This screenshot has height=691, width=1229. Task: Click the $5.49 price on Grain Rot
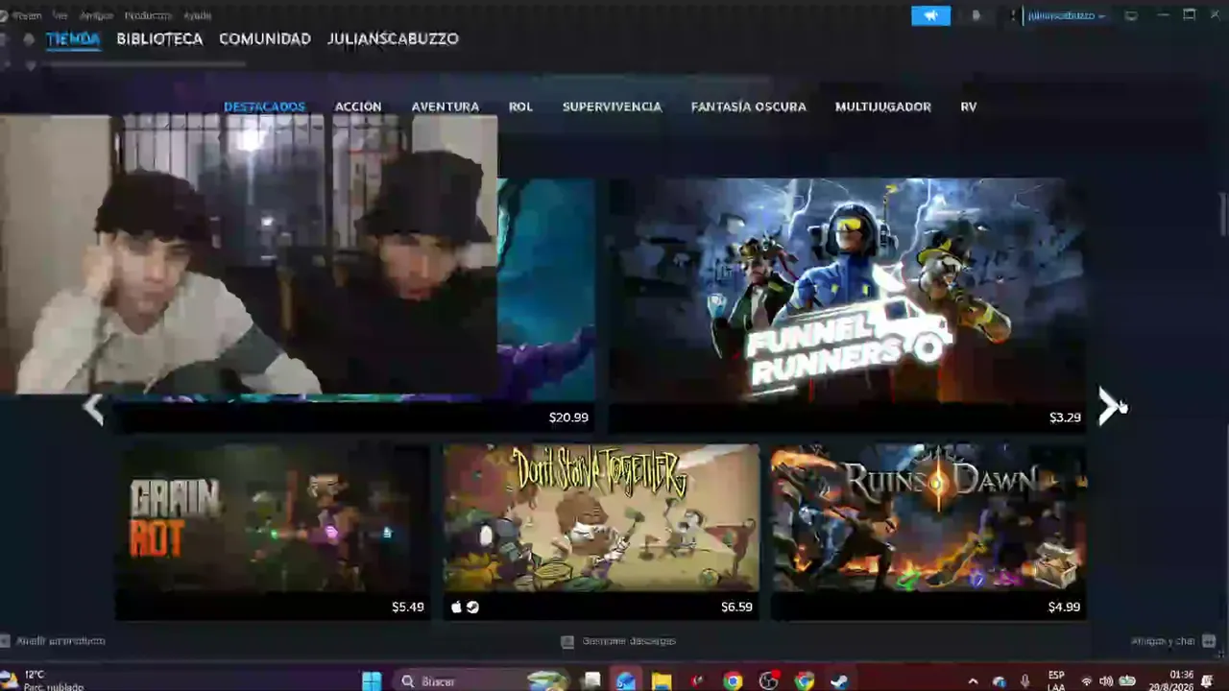click(407, 607)
